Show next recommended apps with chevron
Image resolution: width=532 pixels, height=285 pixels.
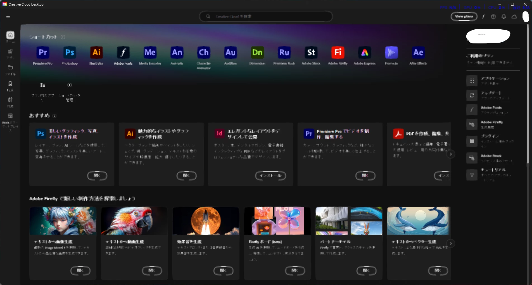[451, 154]
